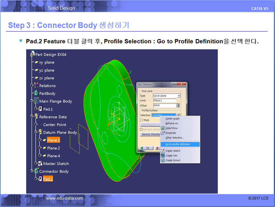Click the sketch icon beside Selection field
The height and width of the screenshot is (207, 275).
[178, 115]
